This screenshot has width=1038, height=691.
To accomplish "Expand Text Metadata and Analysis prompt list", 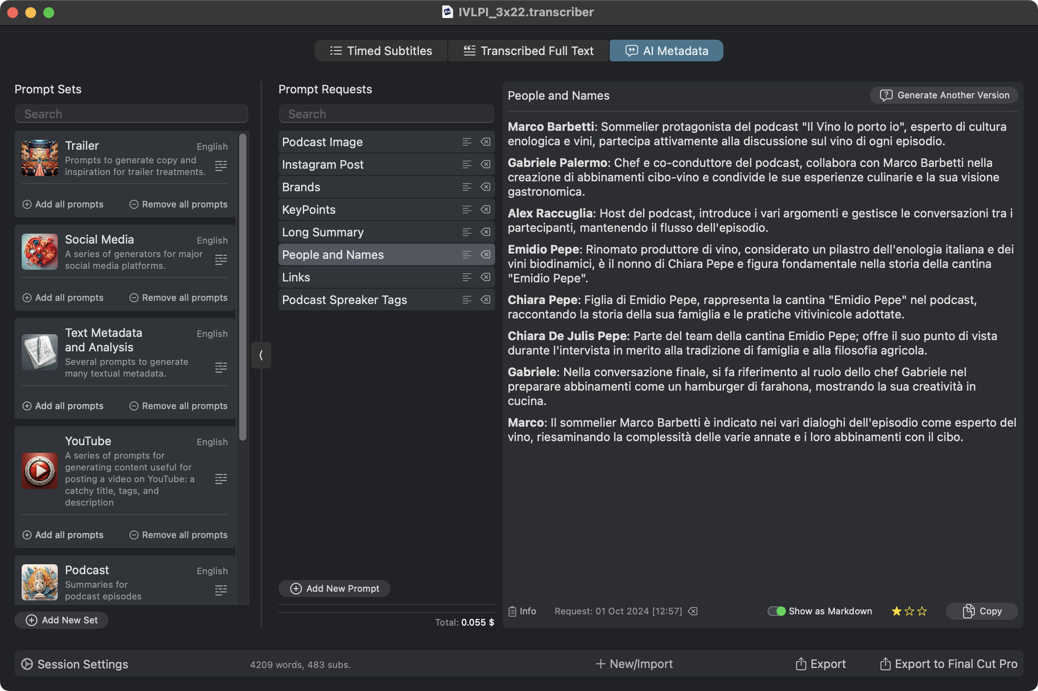I will 221,368.
